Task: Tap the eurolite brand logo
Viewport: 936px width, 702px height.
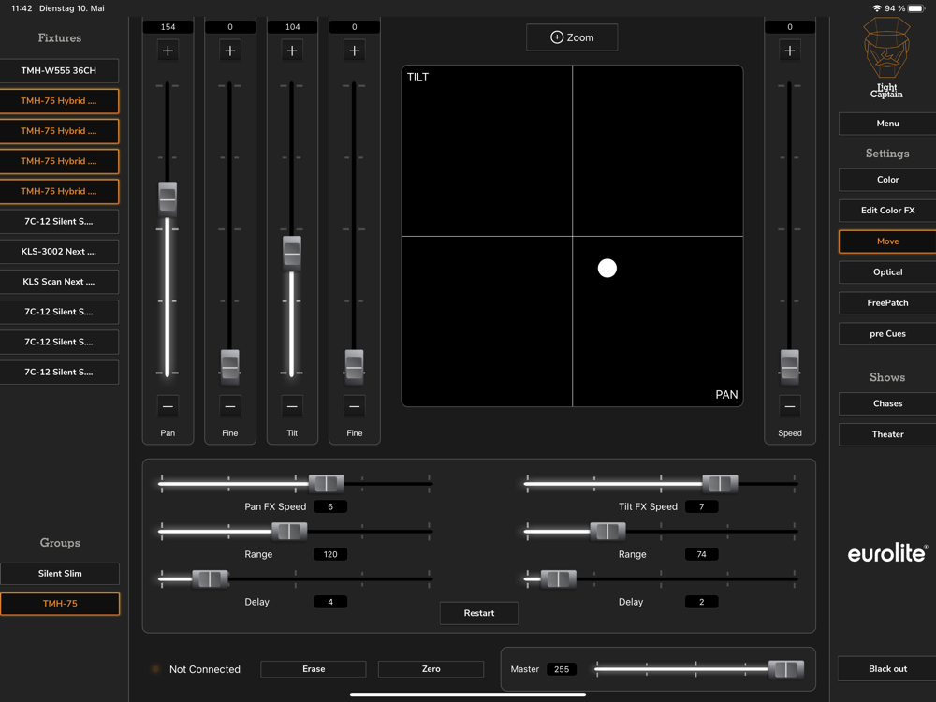Action: pos(887,553)
